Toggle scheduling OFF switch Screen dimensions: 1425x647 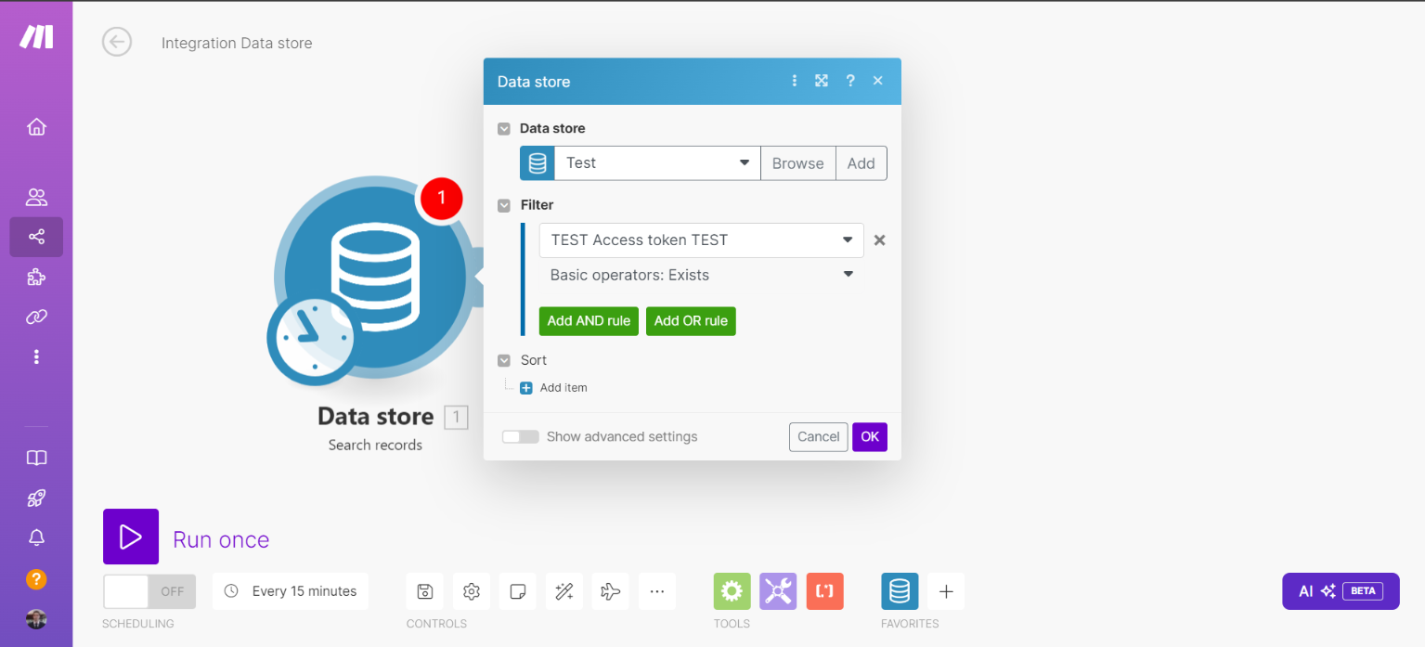click(x=149, y=591)
